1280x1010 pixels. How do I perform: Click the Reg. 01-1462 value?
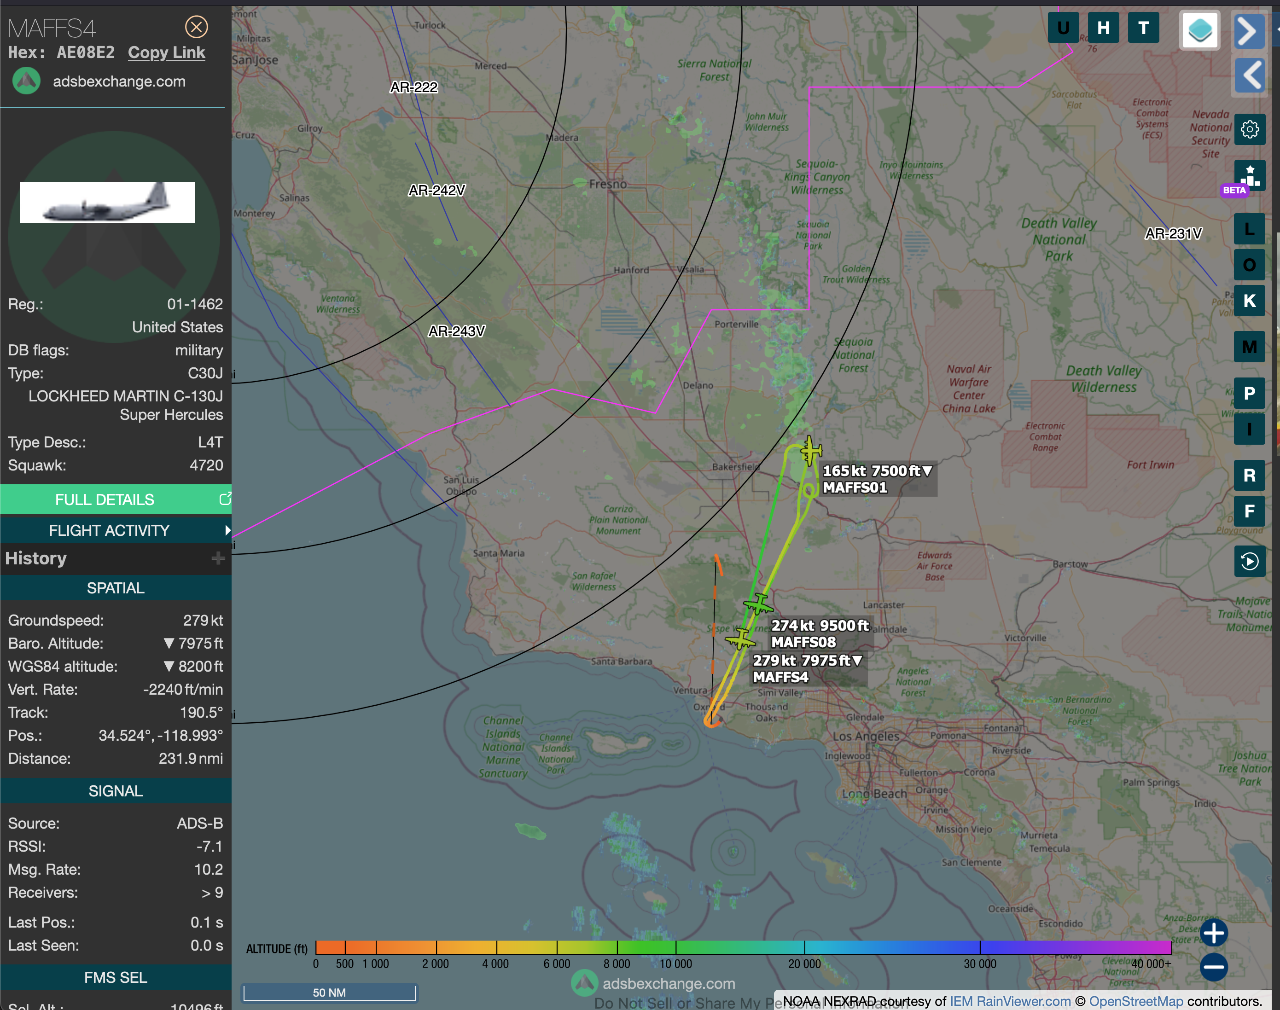coord(195,304)
